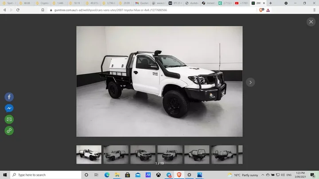Share the listing by email icon
This screenshot has height=179, width=319.
(9, 119)
